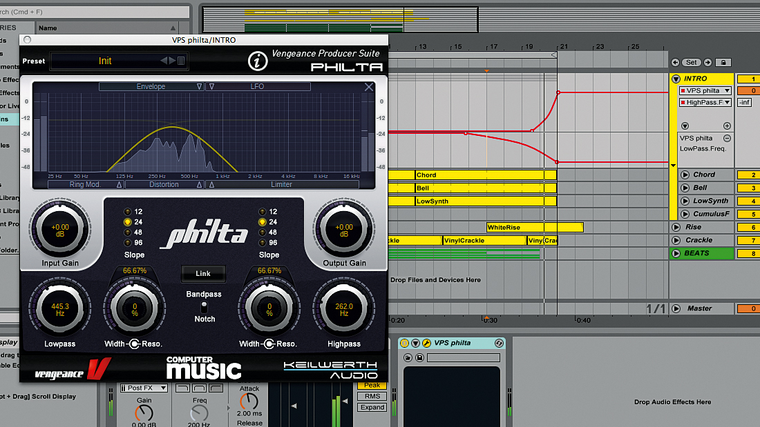Open the Ring Mod. section tab

click(85, 184)
